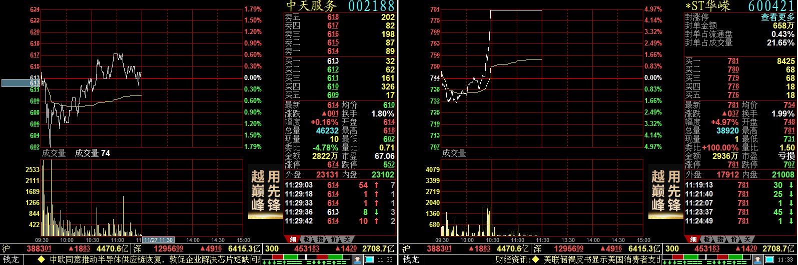This screenshot has height=265, width=798.
Task: Select the 细 tab in the *ST华嵘 panel
Action: [693, 239]
